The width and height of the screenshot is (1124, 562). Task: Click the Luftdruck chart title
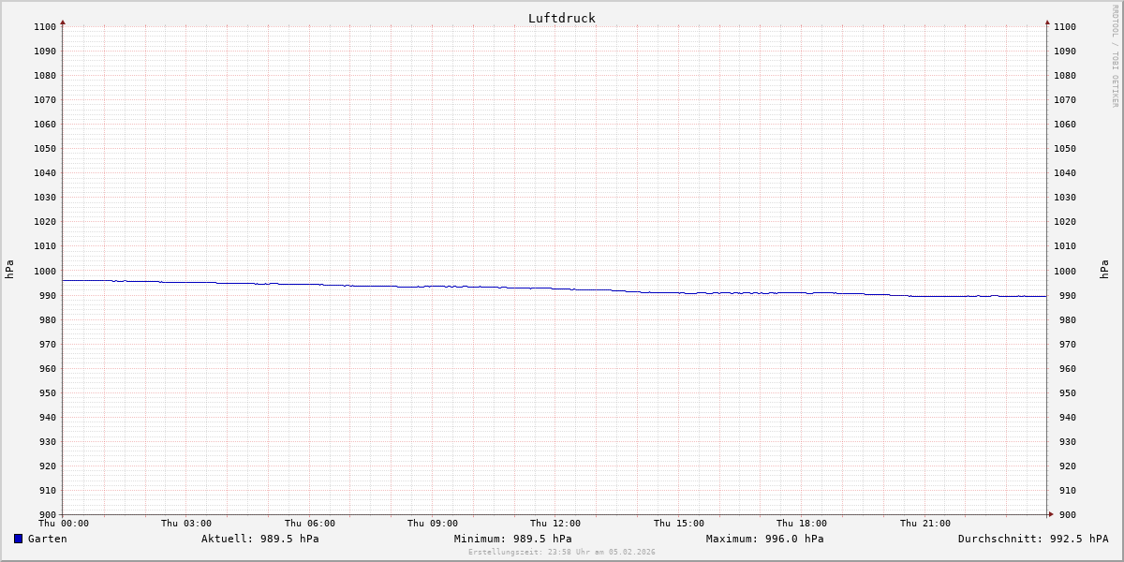[x=561, y=18]
